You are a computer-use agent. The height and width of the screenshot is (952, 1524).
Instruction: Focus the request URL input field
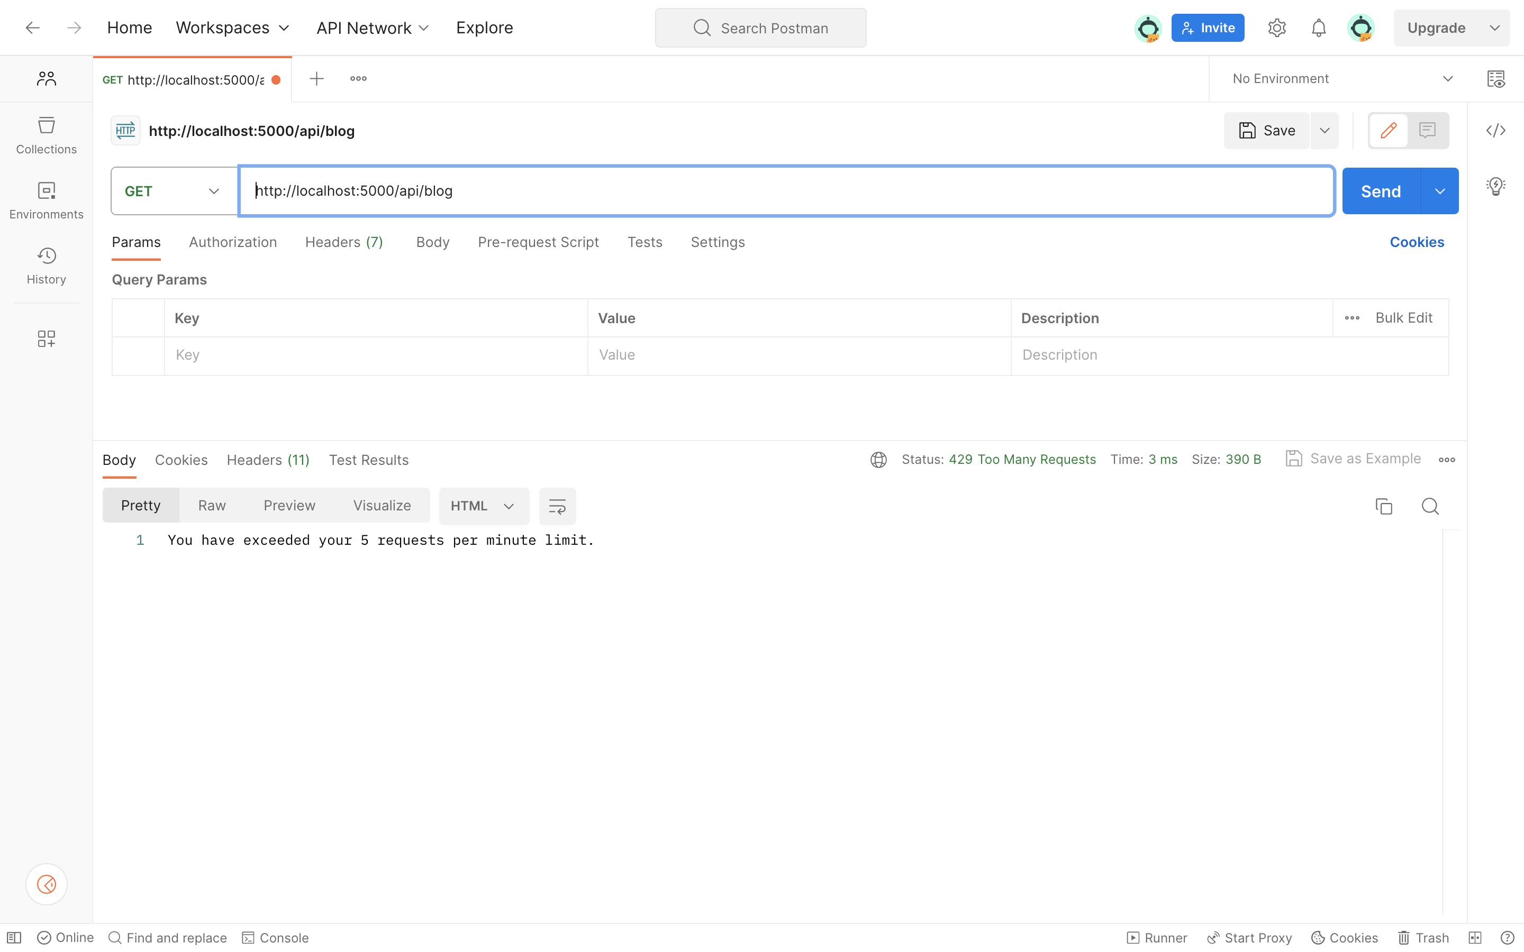(786, 191)
